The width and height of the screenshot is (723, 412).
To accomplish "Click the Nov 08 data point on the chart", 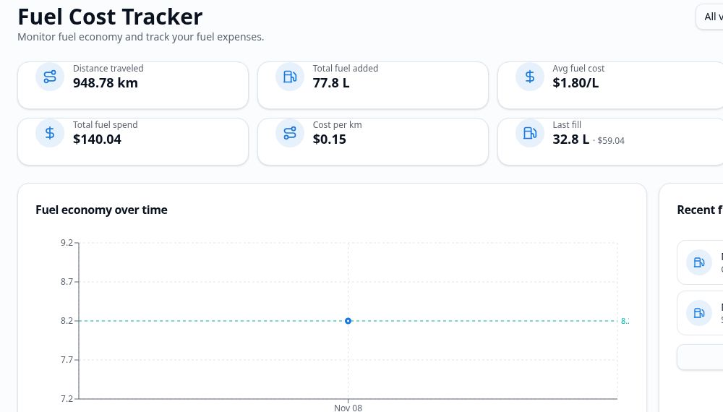I will tap(348, 321).
